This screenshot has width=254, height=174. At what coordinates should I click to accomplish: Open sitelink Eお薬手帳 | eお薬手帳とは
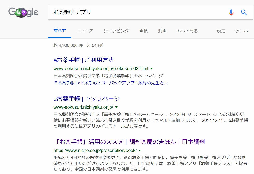coord(80,83)
